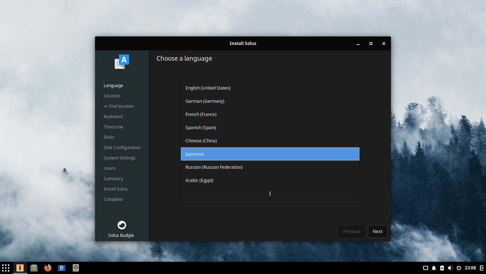This screenshot has height=274, width=486.
Task: Select Install Solus sidebar step
Action: tap(115, 189)
